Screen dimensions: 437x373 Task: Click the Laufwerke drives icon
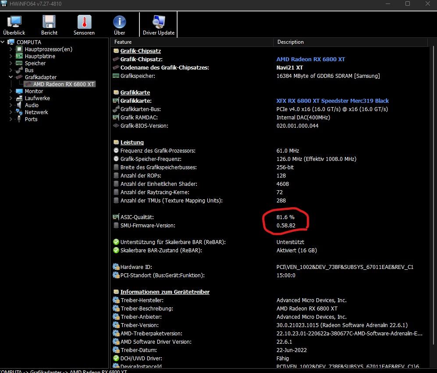[x=19, y=98]
